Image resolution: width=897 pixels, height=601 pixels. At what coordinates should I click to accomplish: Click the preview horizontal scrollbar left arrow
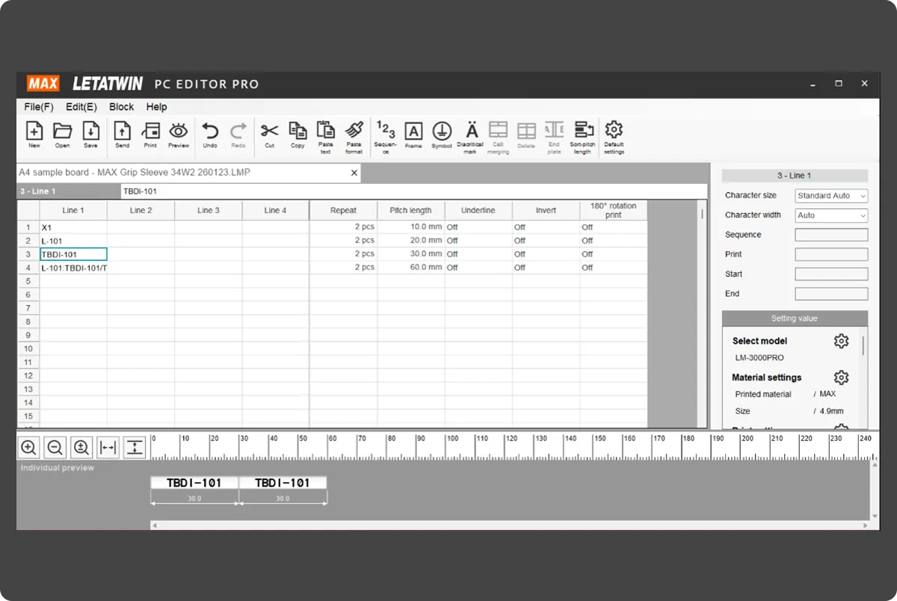coord(155,526)
